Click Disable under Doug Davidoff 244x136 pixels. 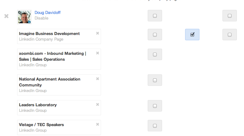click(41, 18)
